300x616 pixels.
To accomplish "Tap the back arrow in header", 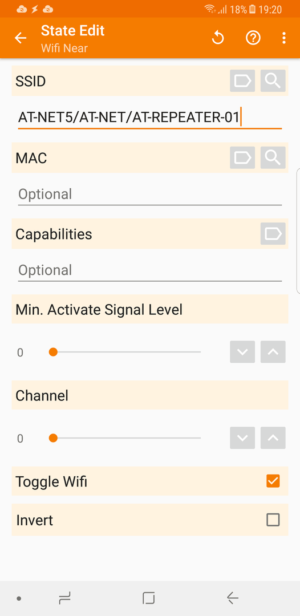I will [21, 38].
